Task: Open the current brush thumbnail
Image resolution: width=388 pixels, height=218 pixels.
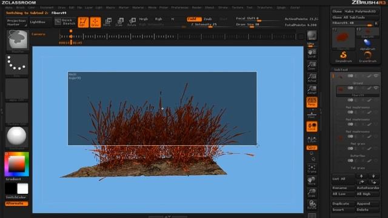Action: 17,41
